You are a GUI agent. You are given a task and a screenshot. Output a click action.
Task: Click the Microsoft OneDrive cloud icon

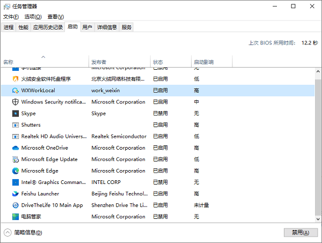16,148
